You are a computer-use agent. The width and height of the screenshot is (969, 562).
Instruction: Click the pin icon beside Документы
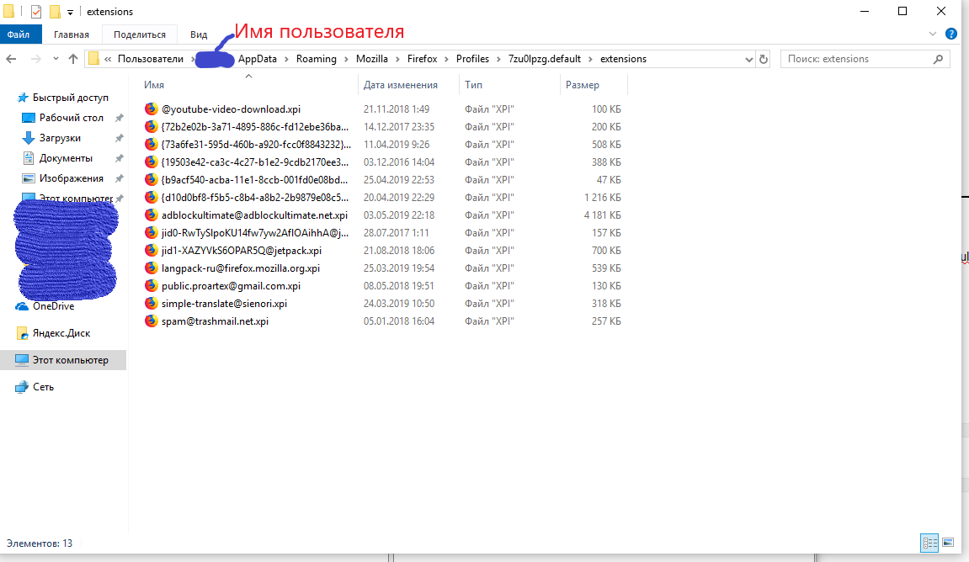(x=120, y=158)
